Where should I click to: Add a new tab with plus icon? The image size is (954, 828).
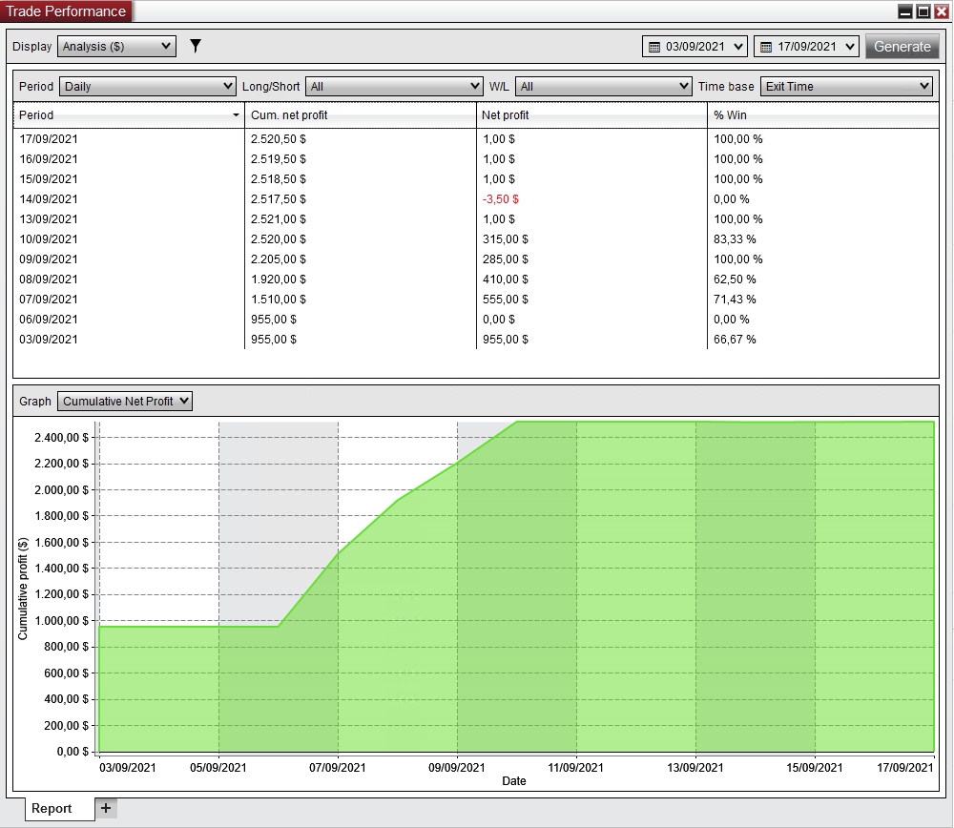pos(106,808)
